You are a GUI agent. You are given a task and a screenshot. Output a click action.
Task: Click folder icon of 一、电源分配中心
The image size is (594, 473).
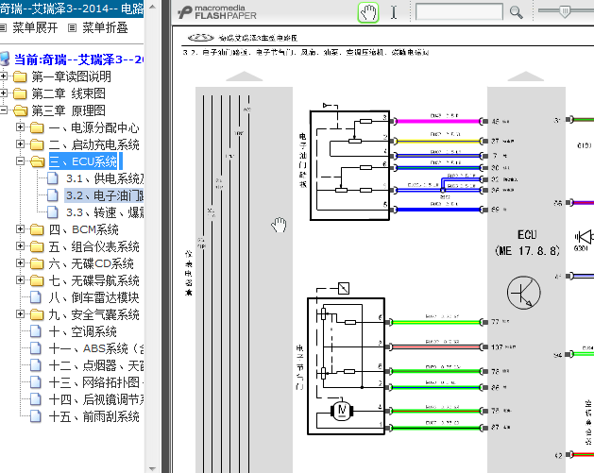(37, 127)
